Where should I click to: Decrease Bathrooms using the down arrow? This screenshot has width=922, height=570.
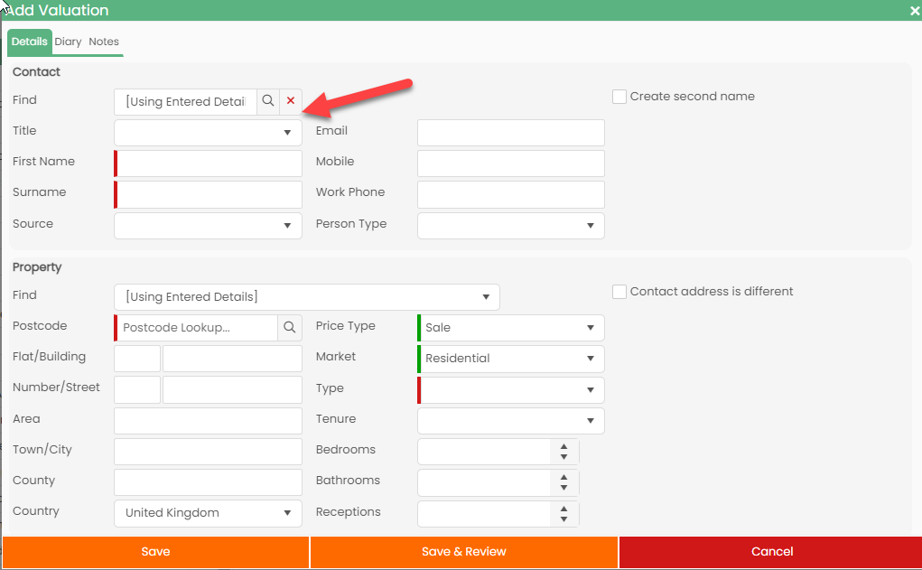pos(563,488)
